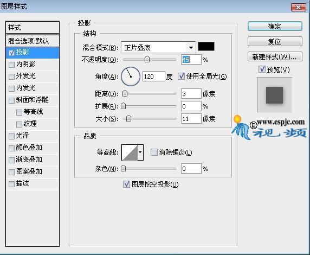Enable the 内阴影 checkbox
310x255 pixels.
click(12, 65)
